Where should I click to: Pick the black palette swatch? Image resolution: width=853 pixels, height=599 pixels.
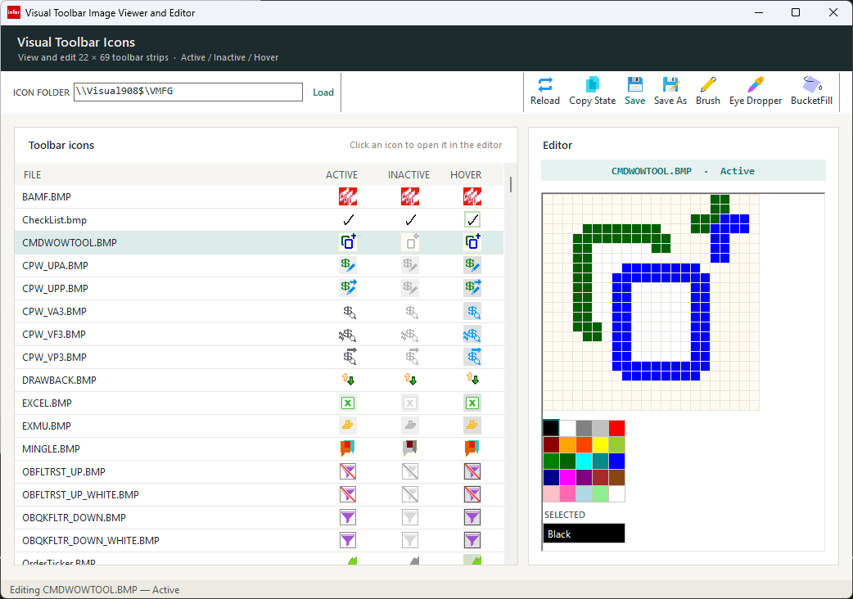pos(551,428)
